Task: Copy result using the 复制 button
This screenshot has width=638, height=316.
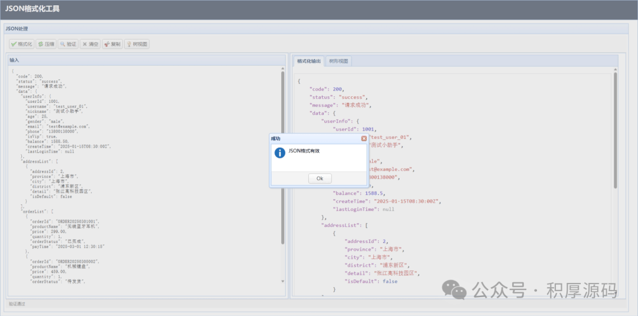Action: [x=112, y=44]
